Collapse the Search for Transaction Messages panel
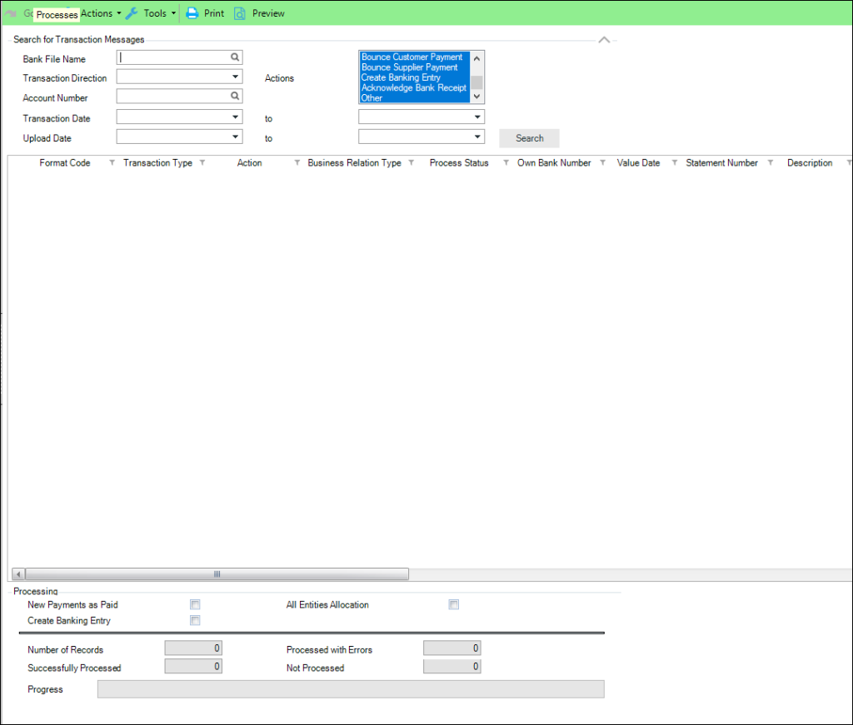Screen dimensions: 853x725 [x=605, y=40]
